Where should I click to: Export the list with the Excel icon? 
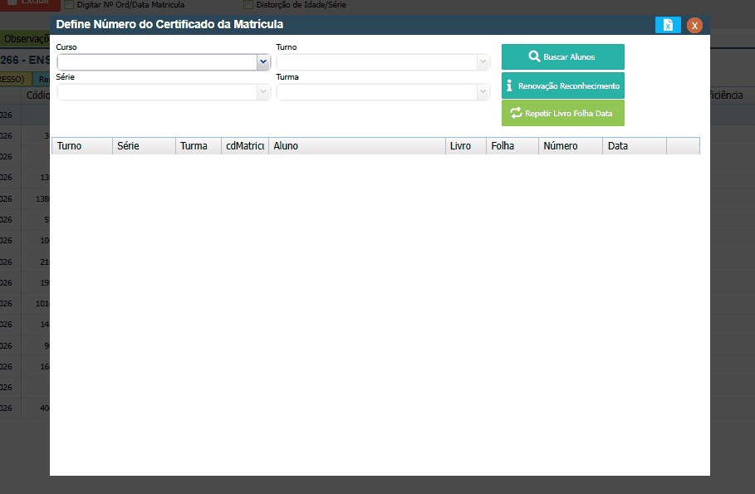pyautogui.click(x=668, y=25)
